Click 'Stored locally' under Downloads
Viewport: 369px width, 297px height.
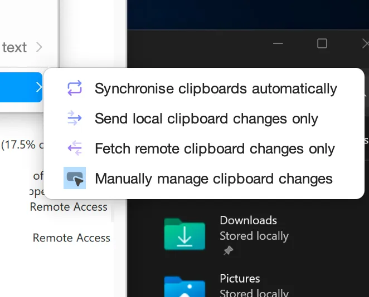click(x=254, y=236)
